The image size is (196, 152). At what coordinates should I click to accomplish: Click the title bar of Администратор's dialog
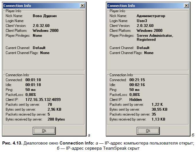[143, 5]
